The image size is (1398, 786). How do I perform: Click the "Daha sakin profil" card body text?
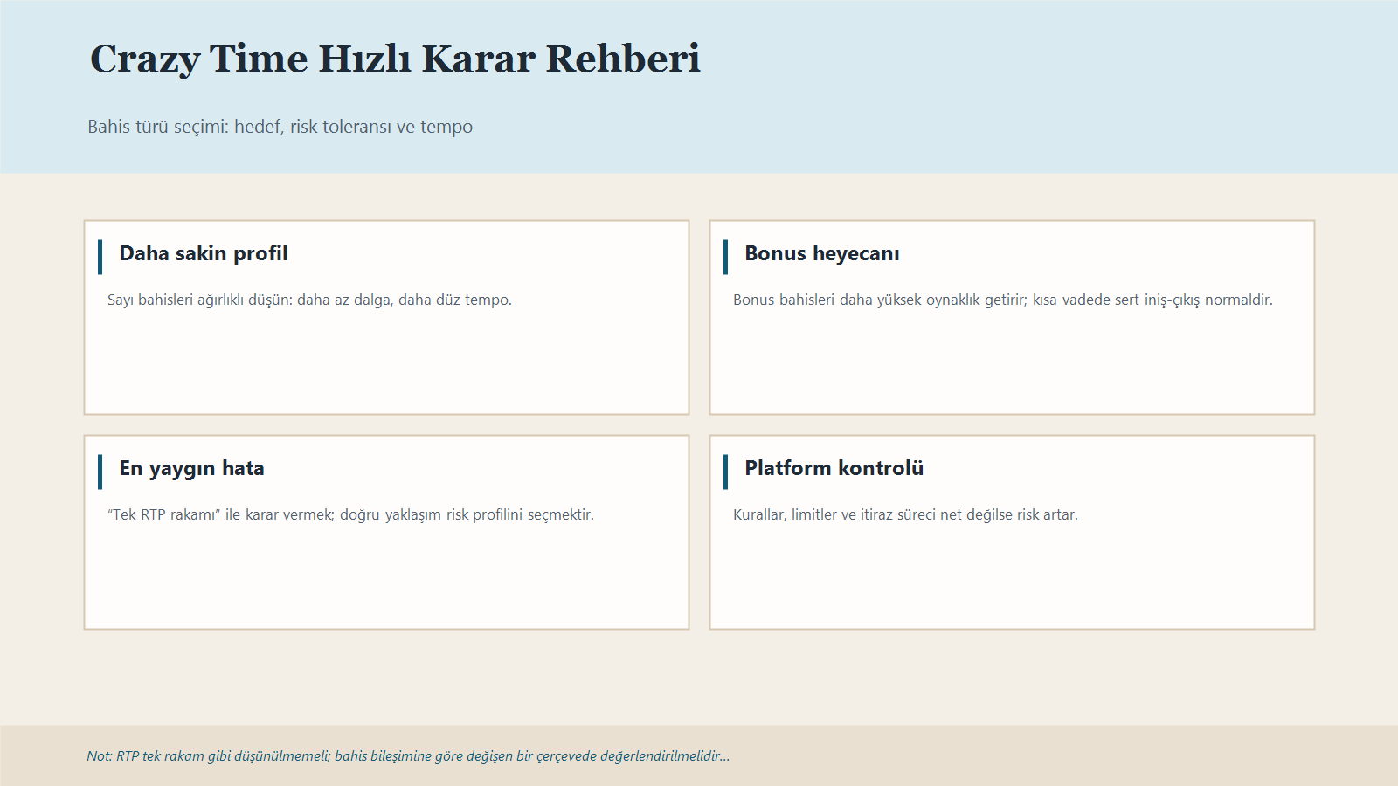coord(308,300)
